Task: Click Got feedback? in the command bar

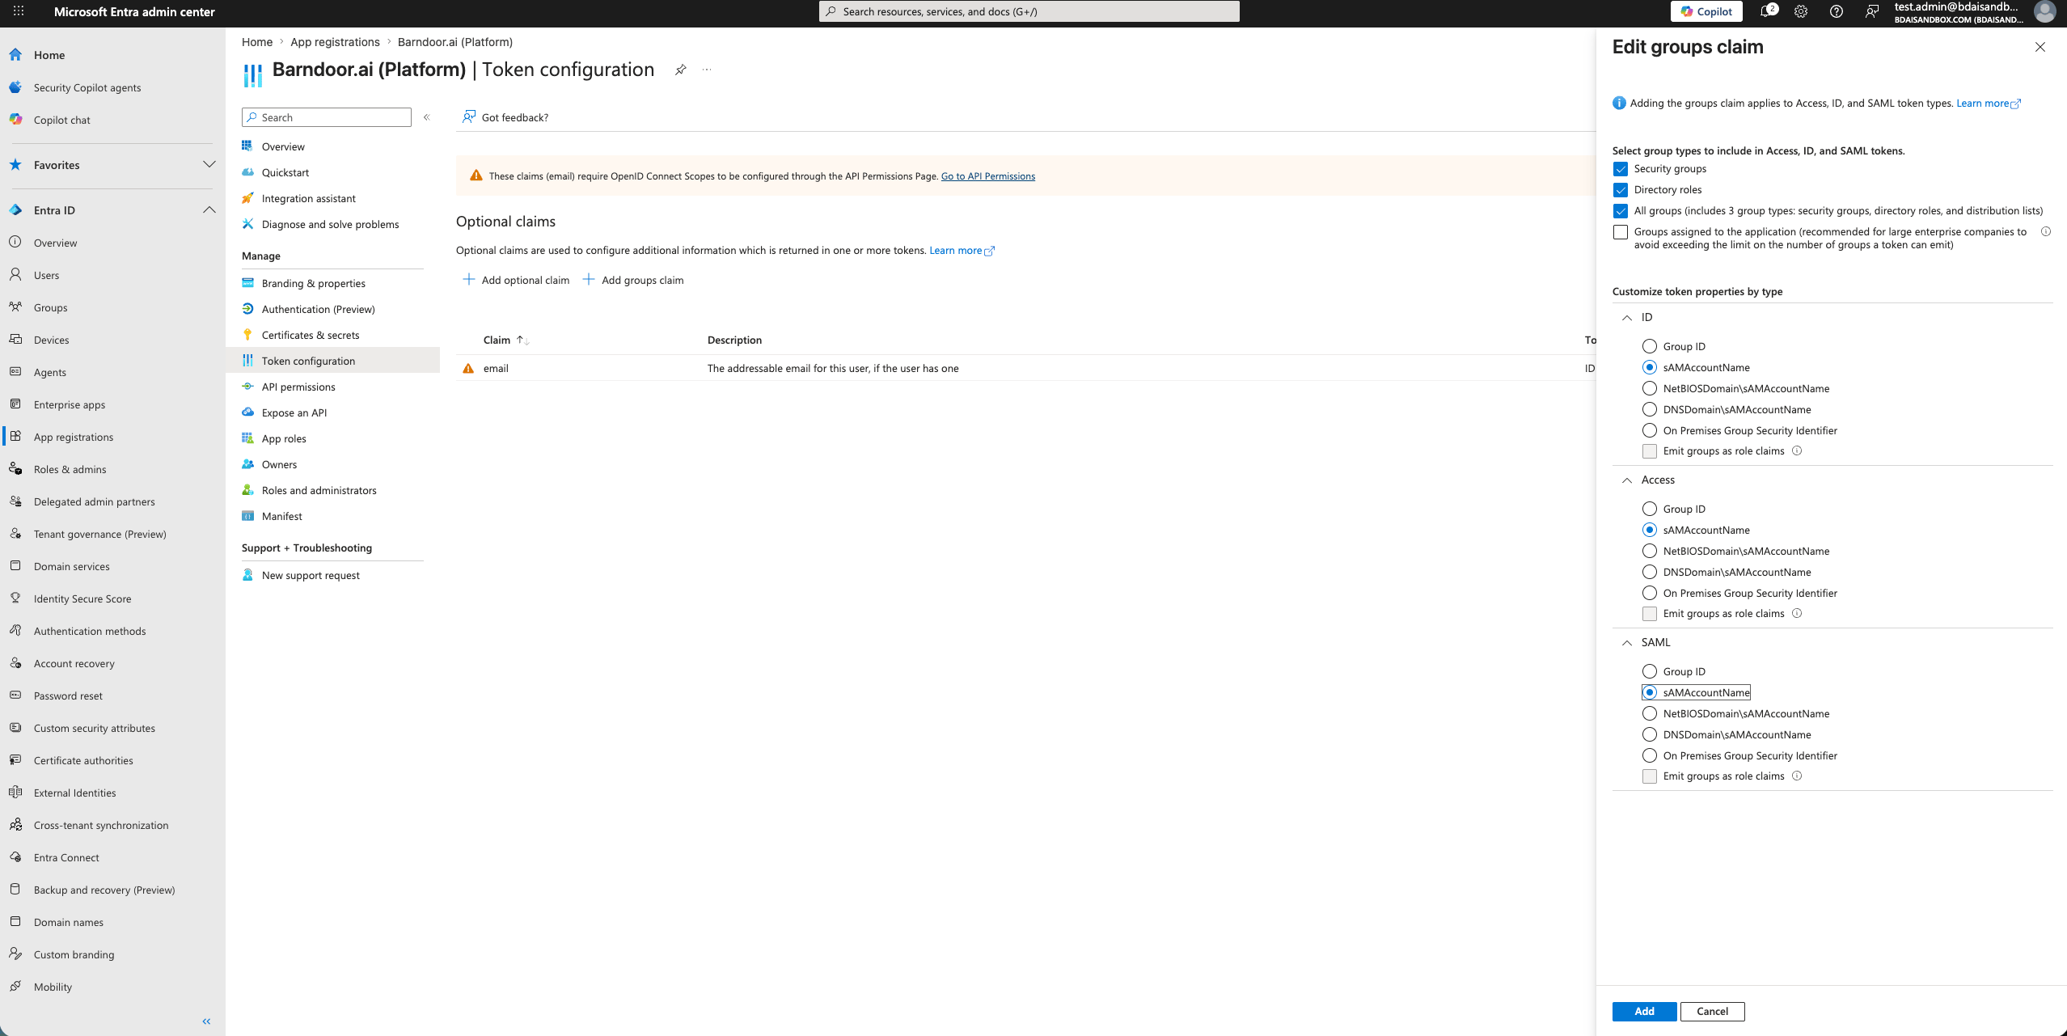Action: [x=505, y=117]
